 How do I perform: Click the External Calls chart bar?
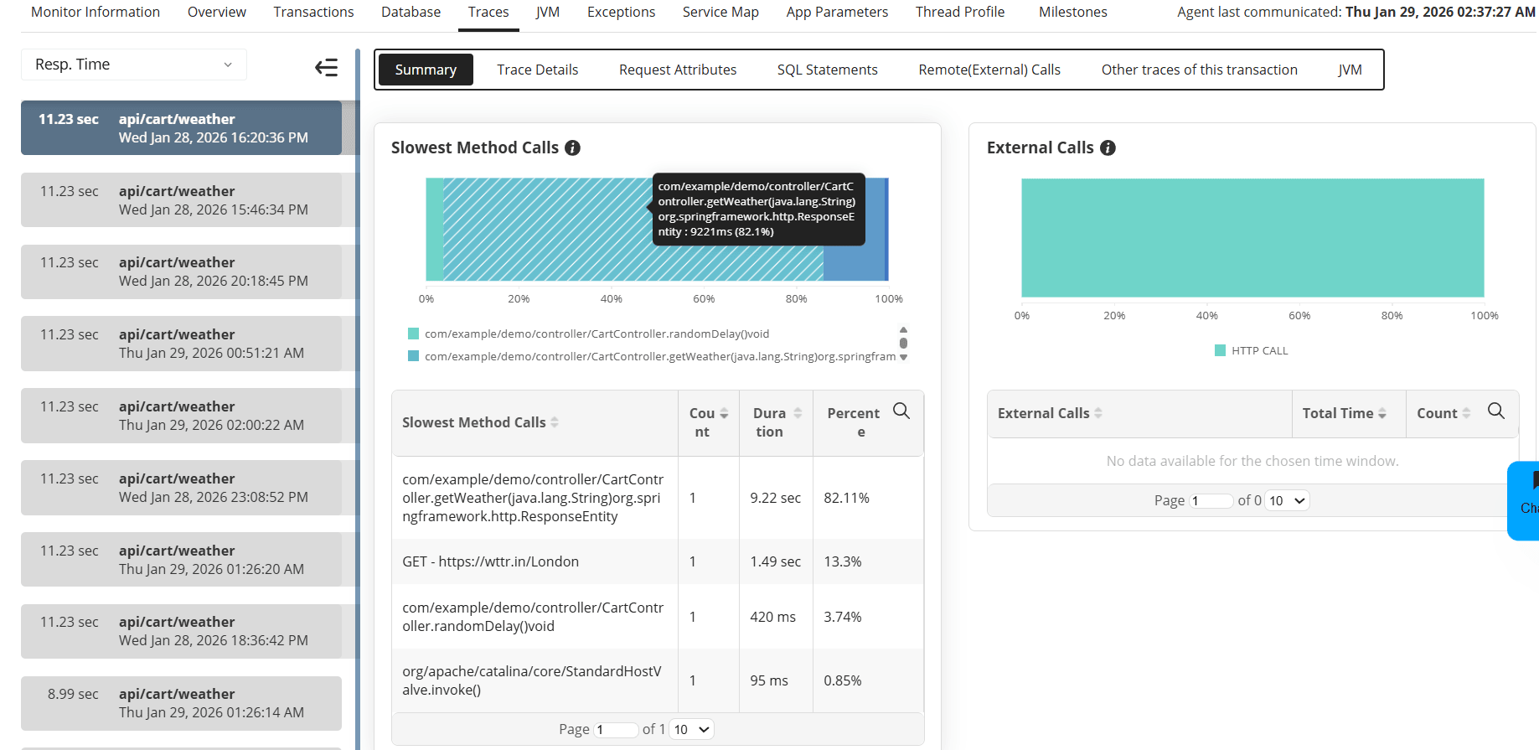pyautogui.click(x=1252, y=238)
